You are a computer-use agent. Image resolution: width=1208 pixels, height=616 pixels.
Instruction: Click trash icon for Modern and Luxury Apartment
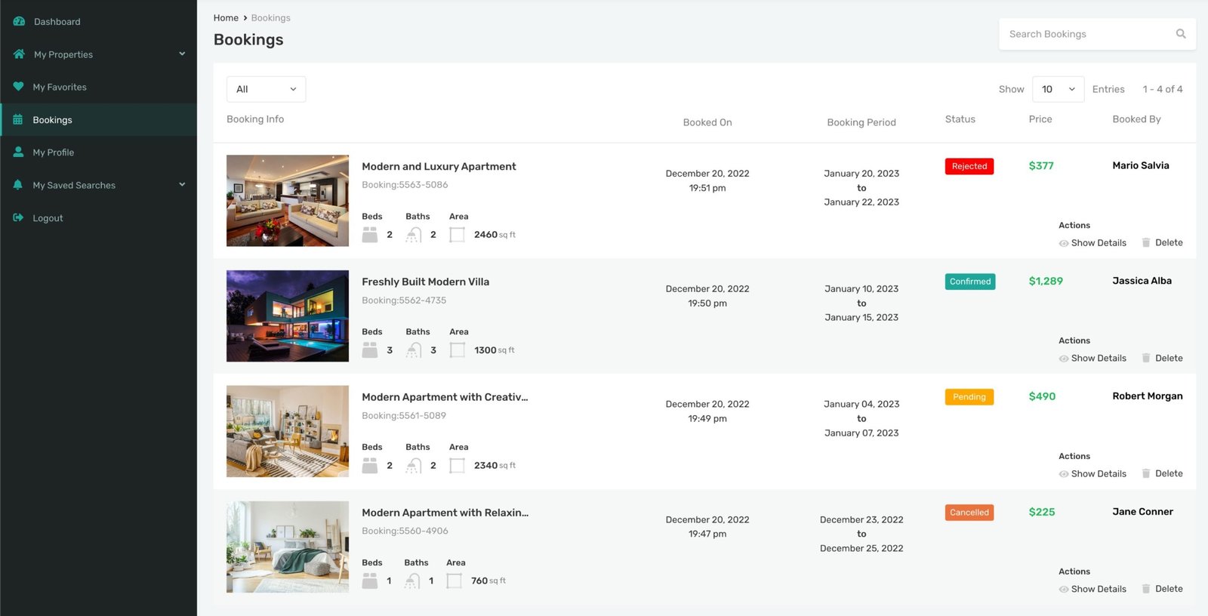point(1146,243)
